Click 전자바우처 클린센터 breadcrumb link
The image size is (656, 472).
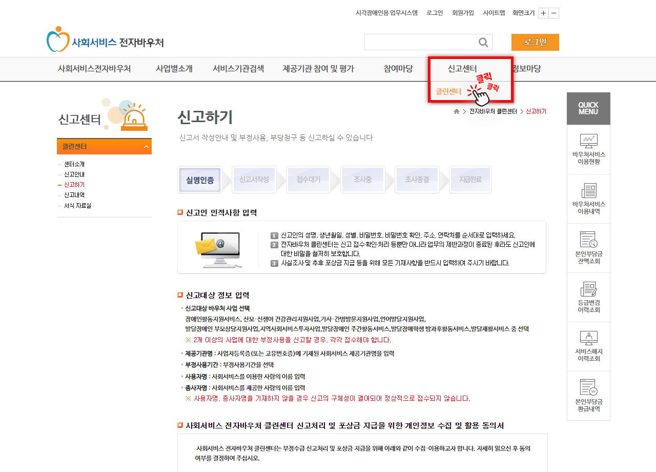point(493,111)
